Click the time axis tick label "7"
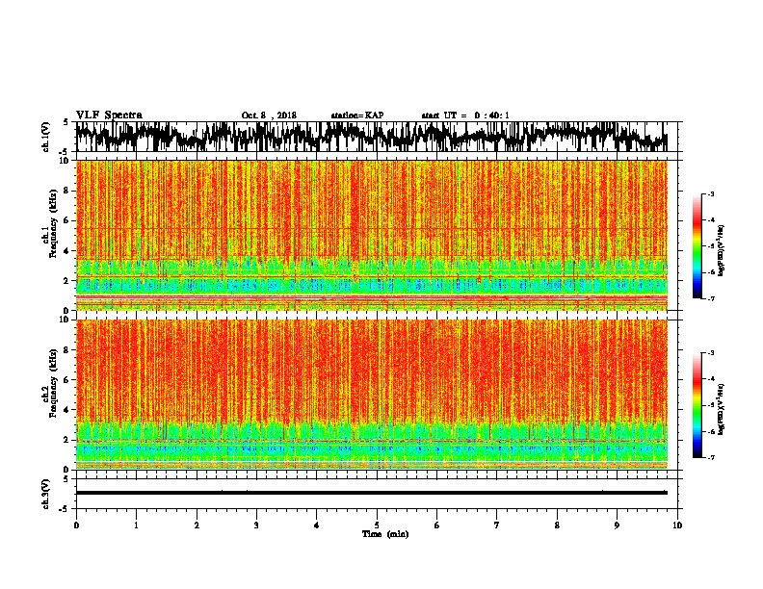The width and height of the screenshot is (763, 589). click(497, 525)
